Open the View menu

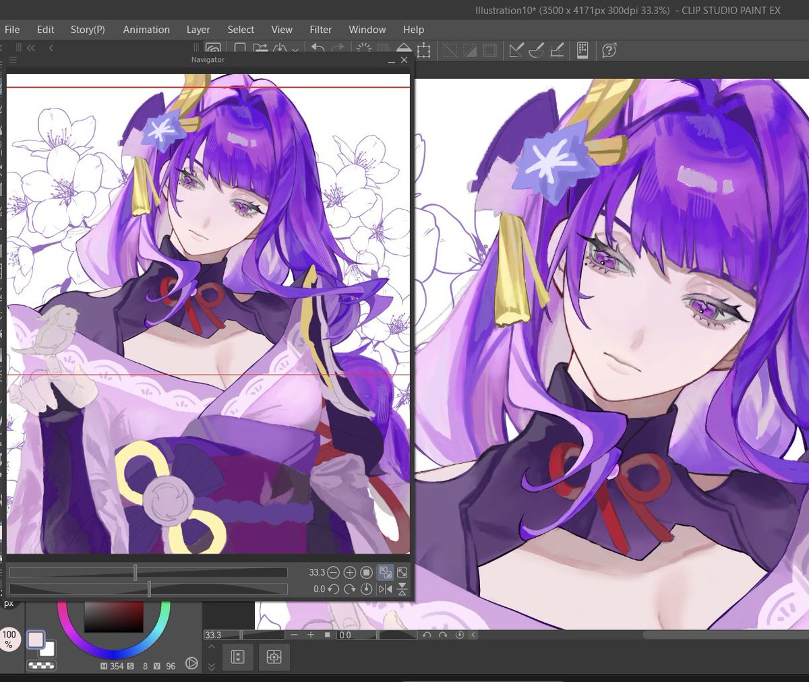click(x=282, y=30)
